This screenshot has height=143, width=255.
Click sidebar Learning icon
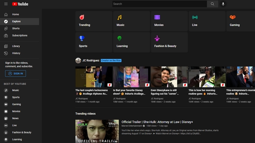[6, 139]
